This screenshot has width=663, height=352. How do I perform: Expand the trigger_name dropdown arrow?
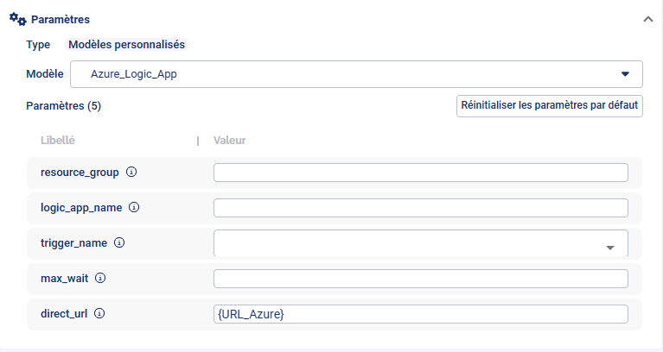click(x=609, y=248)
